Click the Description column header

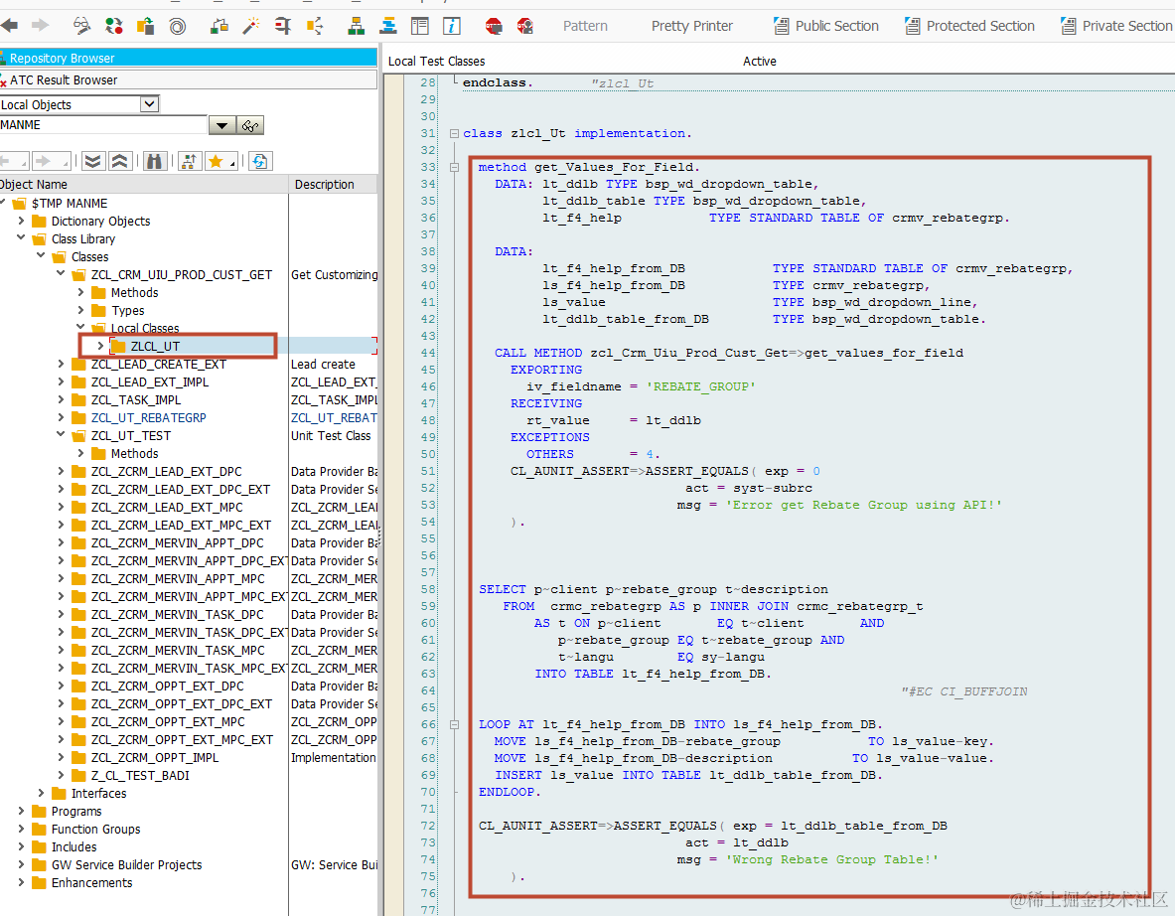334,185
